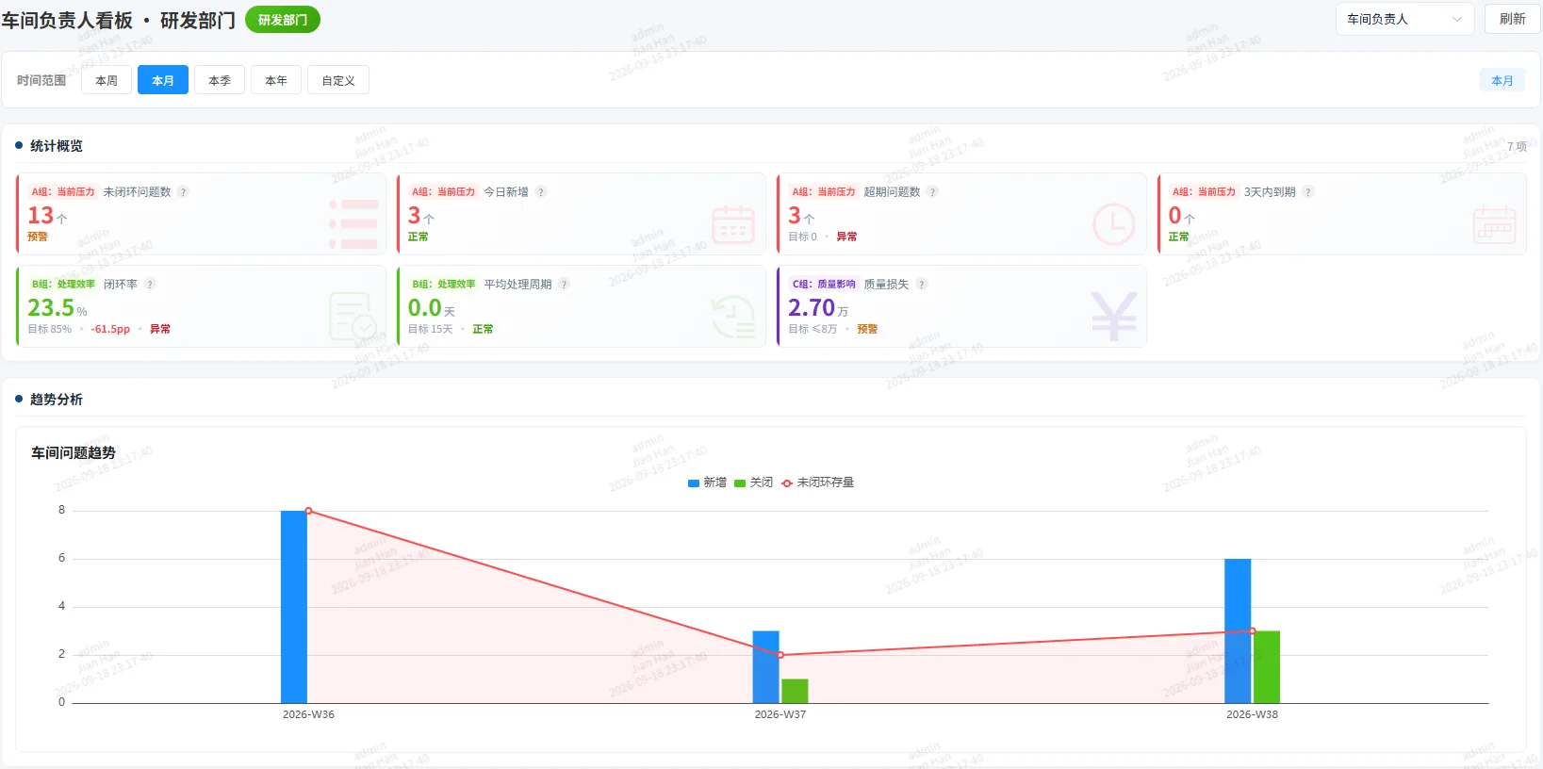Click the 刷新 button
The height and width of the screenshot is (769, 1543).
pyautogui.click(x=1512, y=19)
